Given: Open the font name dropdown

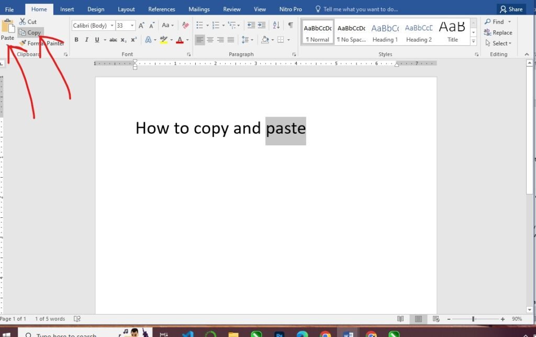Looking at the screenshot, I should click(x=112, y=26).
